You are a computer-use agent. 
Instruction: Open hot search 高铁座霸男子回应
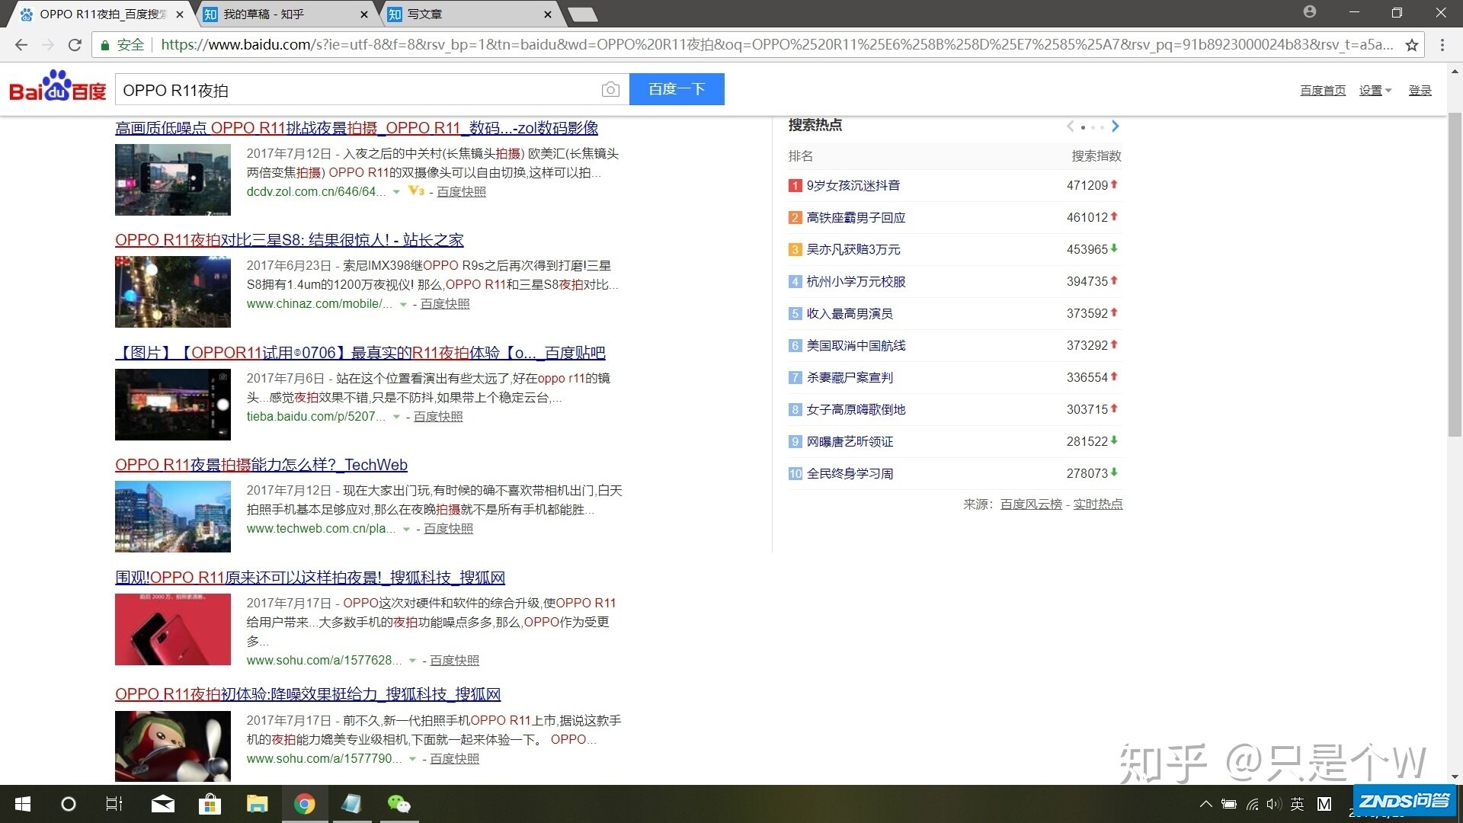coord(856,218)
